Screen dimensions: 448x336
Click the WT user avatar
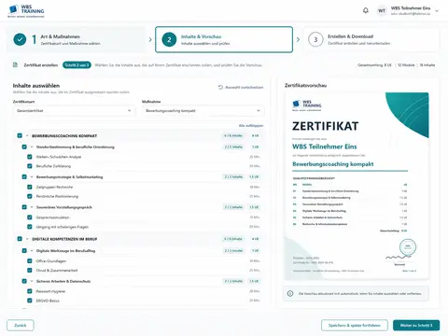pos(382,10)
